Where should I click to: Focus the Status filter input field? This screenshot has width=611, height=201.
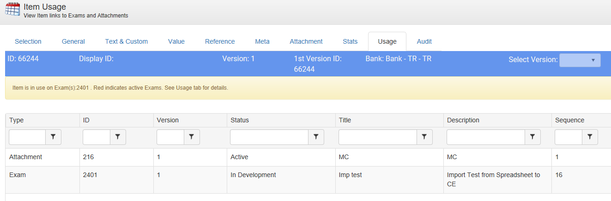click(x=269, y=137)
